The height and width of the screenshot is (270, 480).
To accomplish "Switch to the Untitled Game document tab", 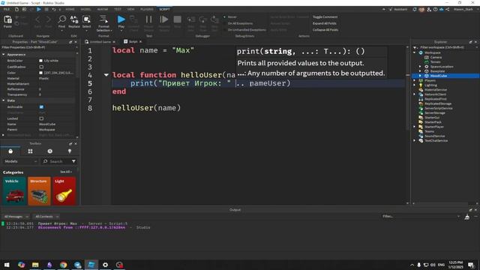I will coord(100,42).
